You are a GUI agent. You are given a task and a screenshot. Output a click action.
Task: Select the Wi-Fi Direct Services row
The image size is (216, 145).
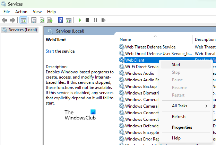pyautogui.click(x=139, y=67)
